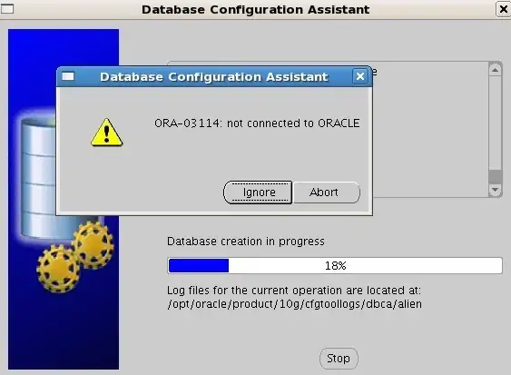The image size is (511, 375).
Task: Close the main Database Configuration Assistant window
Action: tap(503, 9)
